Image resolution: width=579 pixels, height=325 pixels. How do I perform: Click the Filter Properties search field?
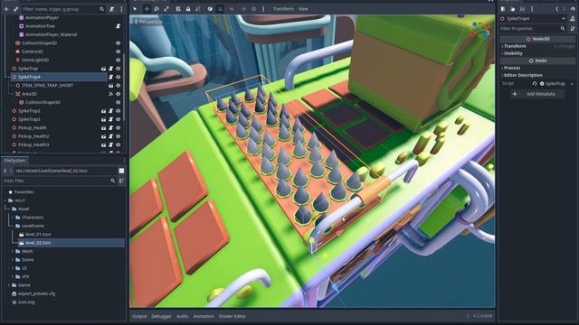(533, 28)
